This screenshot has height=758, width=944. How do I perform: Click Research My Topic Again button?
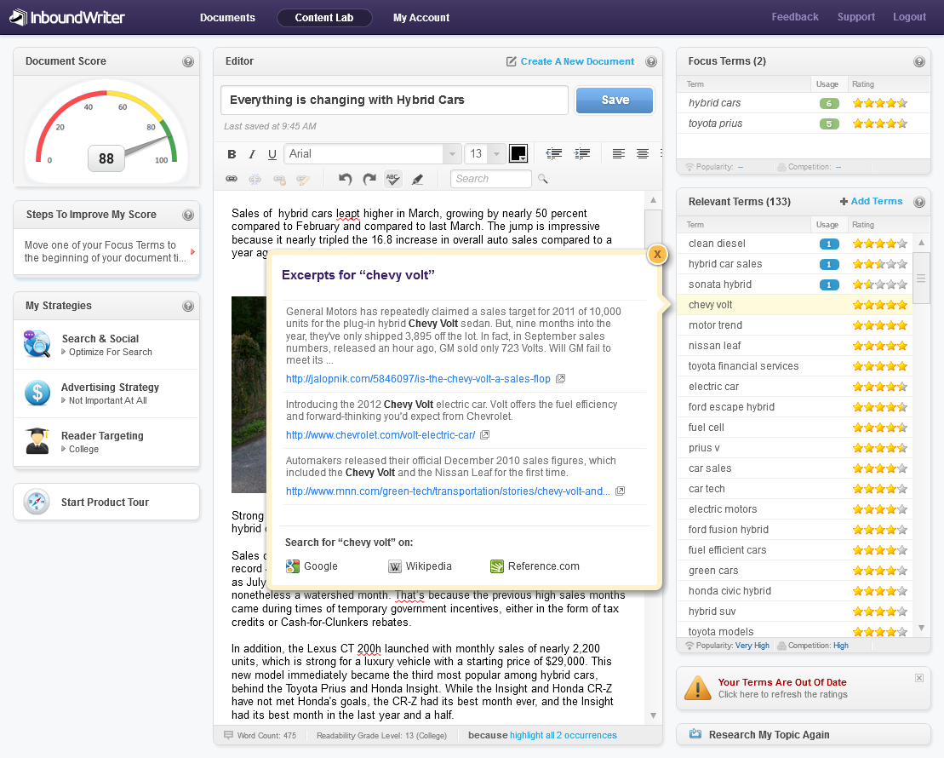[804, 734]
